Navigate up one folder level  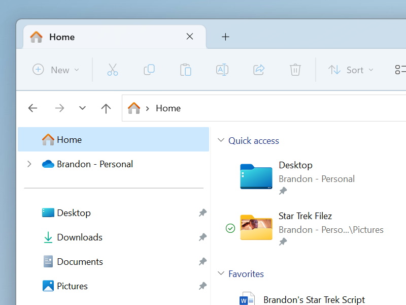(x=106, y=108)
